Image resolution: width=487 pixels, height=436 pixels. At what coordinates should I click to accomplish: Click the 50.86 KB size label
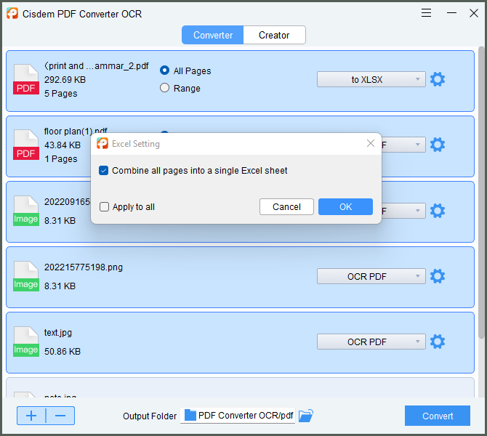[x=63, y=352]
